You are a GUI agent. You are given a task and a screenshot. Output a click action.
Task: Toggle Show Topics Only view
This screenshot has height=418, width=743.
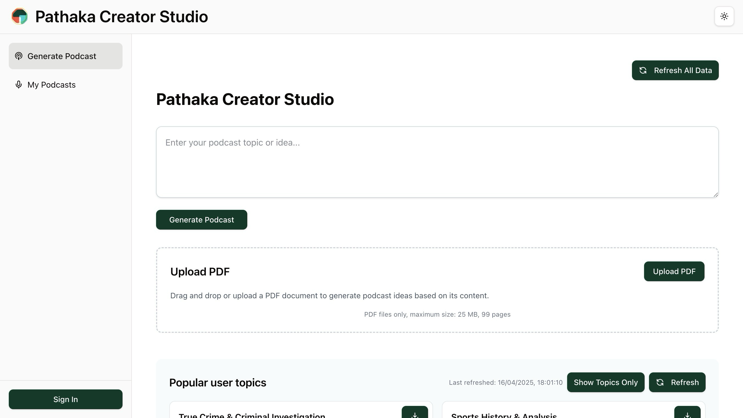coord(606,382)
